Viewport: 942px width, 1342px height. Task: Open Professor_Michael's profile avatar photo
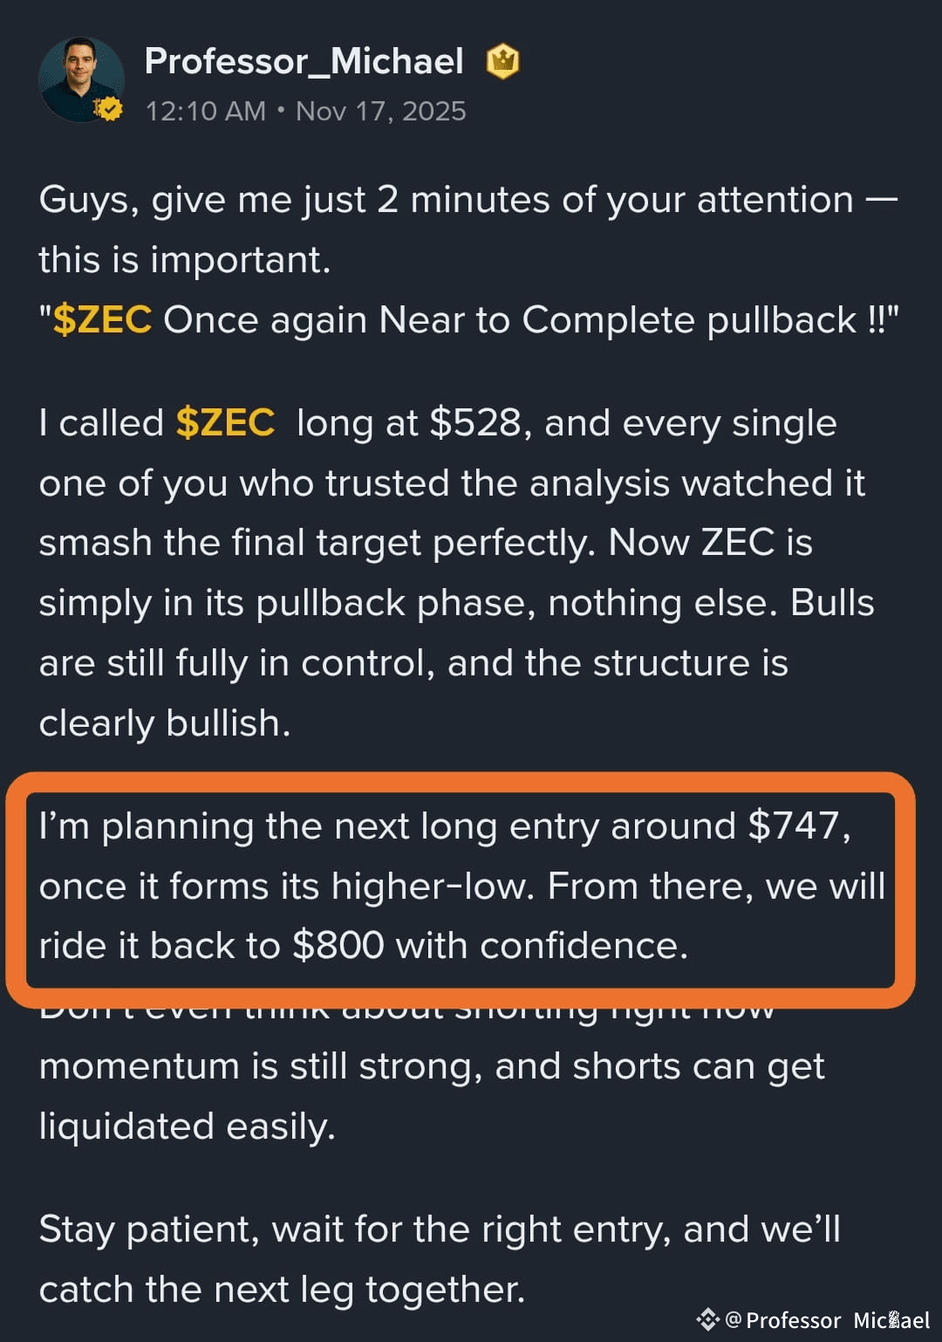point(80,80)
